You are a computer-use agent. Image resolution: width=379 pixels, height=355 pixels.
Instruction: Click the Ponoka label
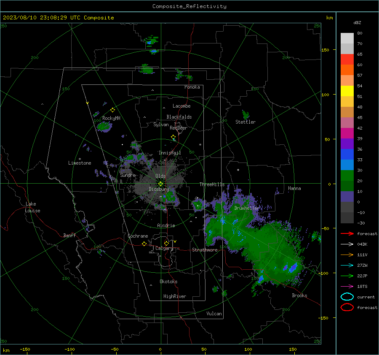(192, 87)
